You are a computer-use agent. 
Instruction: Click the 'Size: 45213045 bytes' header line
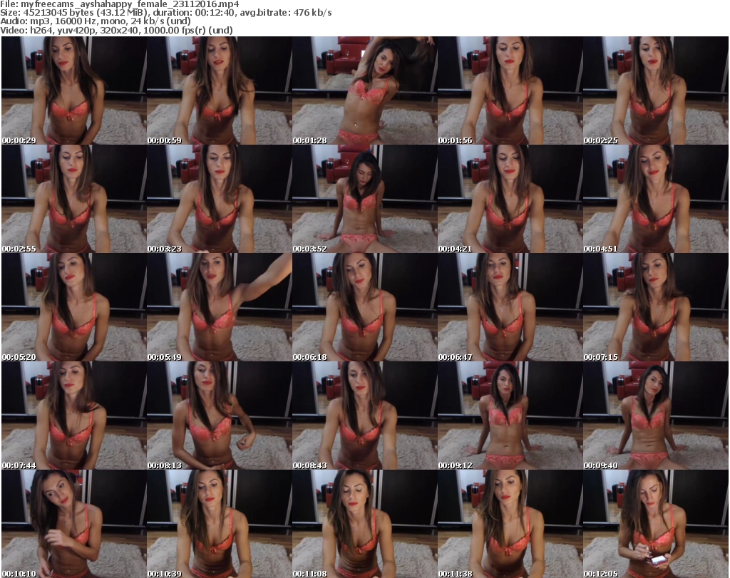point(165,13)
